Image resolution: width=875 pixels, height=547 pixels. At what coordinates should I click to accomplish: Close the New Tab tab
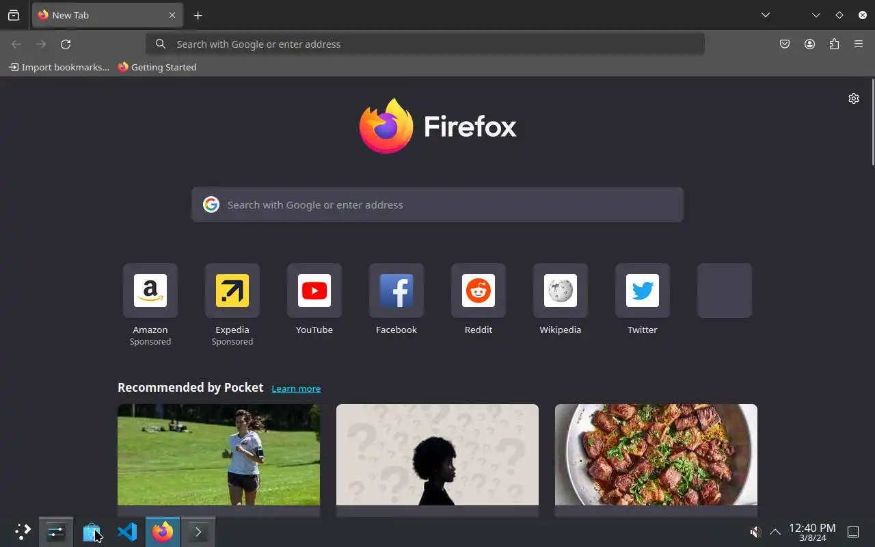(172, 15)
